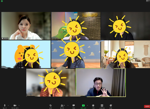Open the Chat panel
The image size is (150, 109).
click(x=73, y=106)
